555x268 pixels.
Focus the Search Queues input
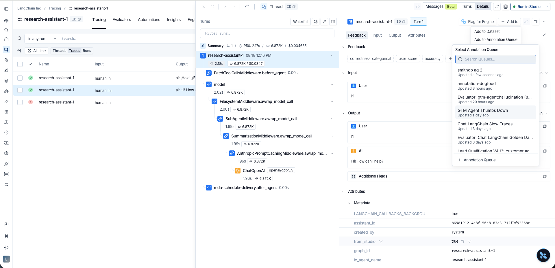point(496,59)
